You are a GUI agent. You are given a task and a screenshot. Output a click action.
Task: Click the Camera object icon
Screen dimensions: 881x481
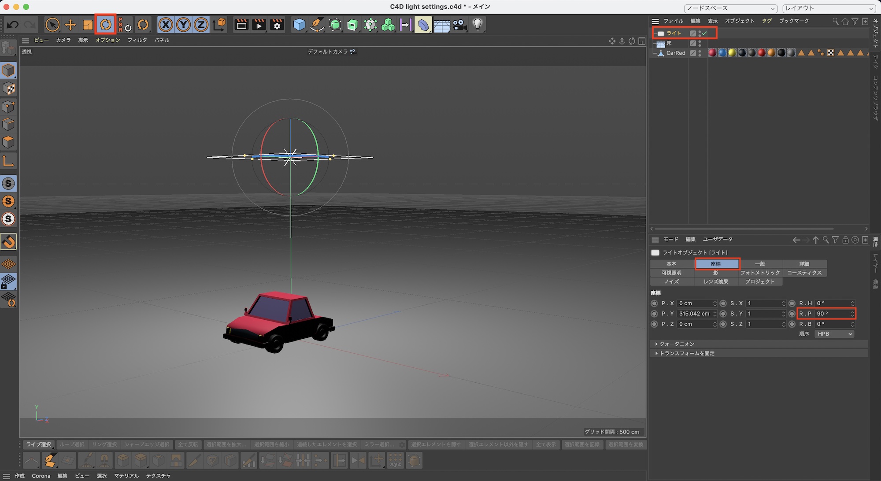coord(459,25)
